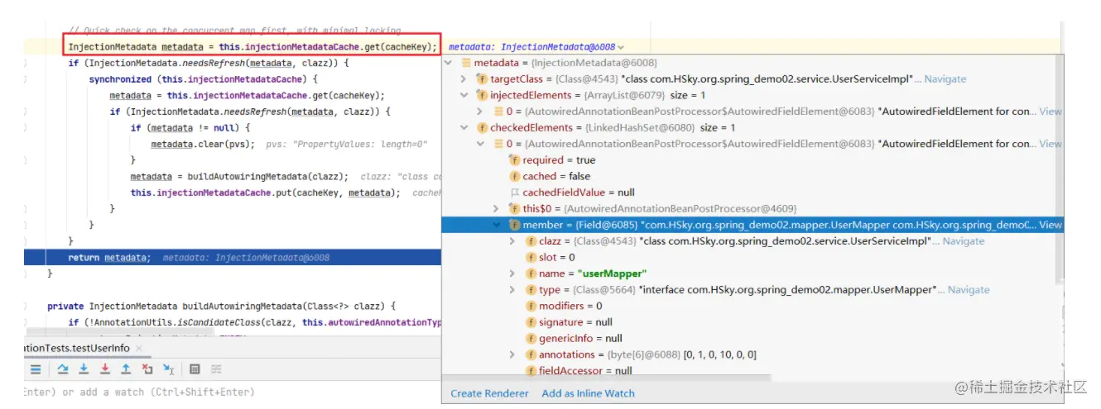Click the required field icon

514,160
